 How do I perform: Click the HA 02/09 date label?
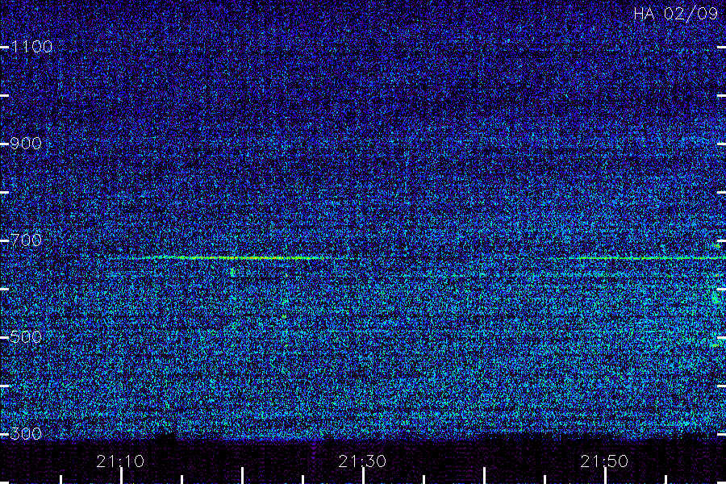(x=675, y=14)
